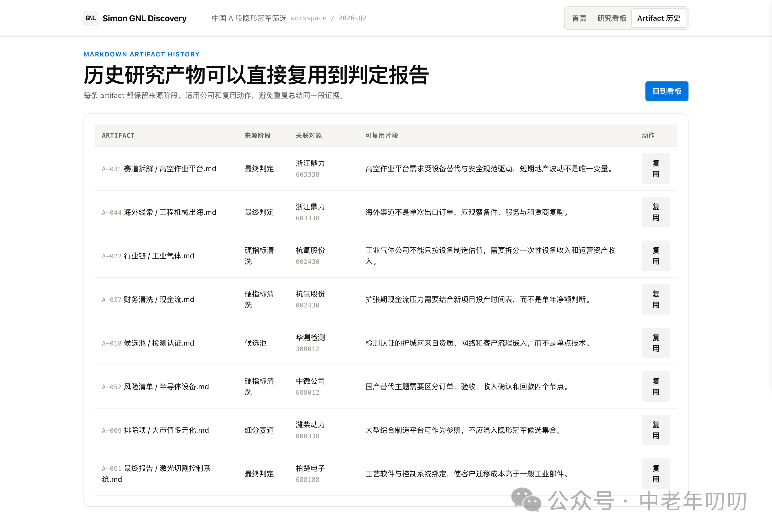Screen dimensions: 772x532
Task: Click 细分赛道 stage cell in A-009 row
Action: (259, 430)
